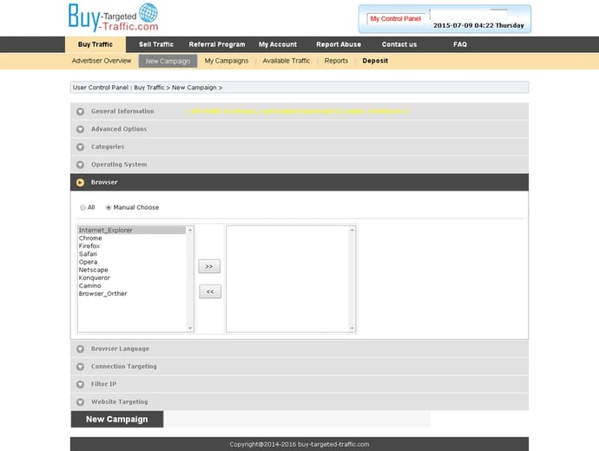Switch to the My Campaigns tab
The width and height of the screenshot is (599, 451).
click(x=227, y=61)
